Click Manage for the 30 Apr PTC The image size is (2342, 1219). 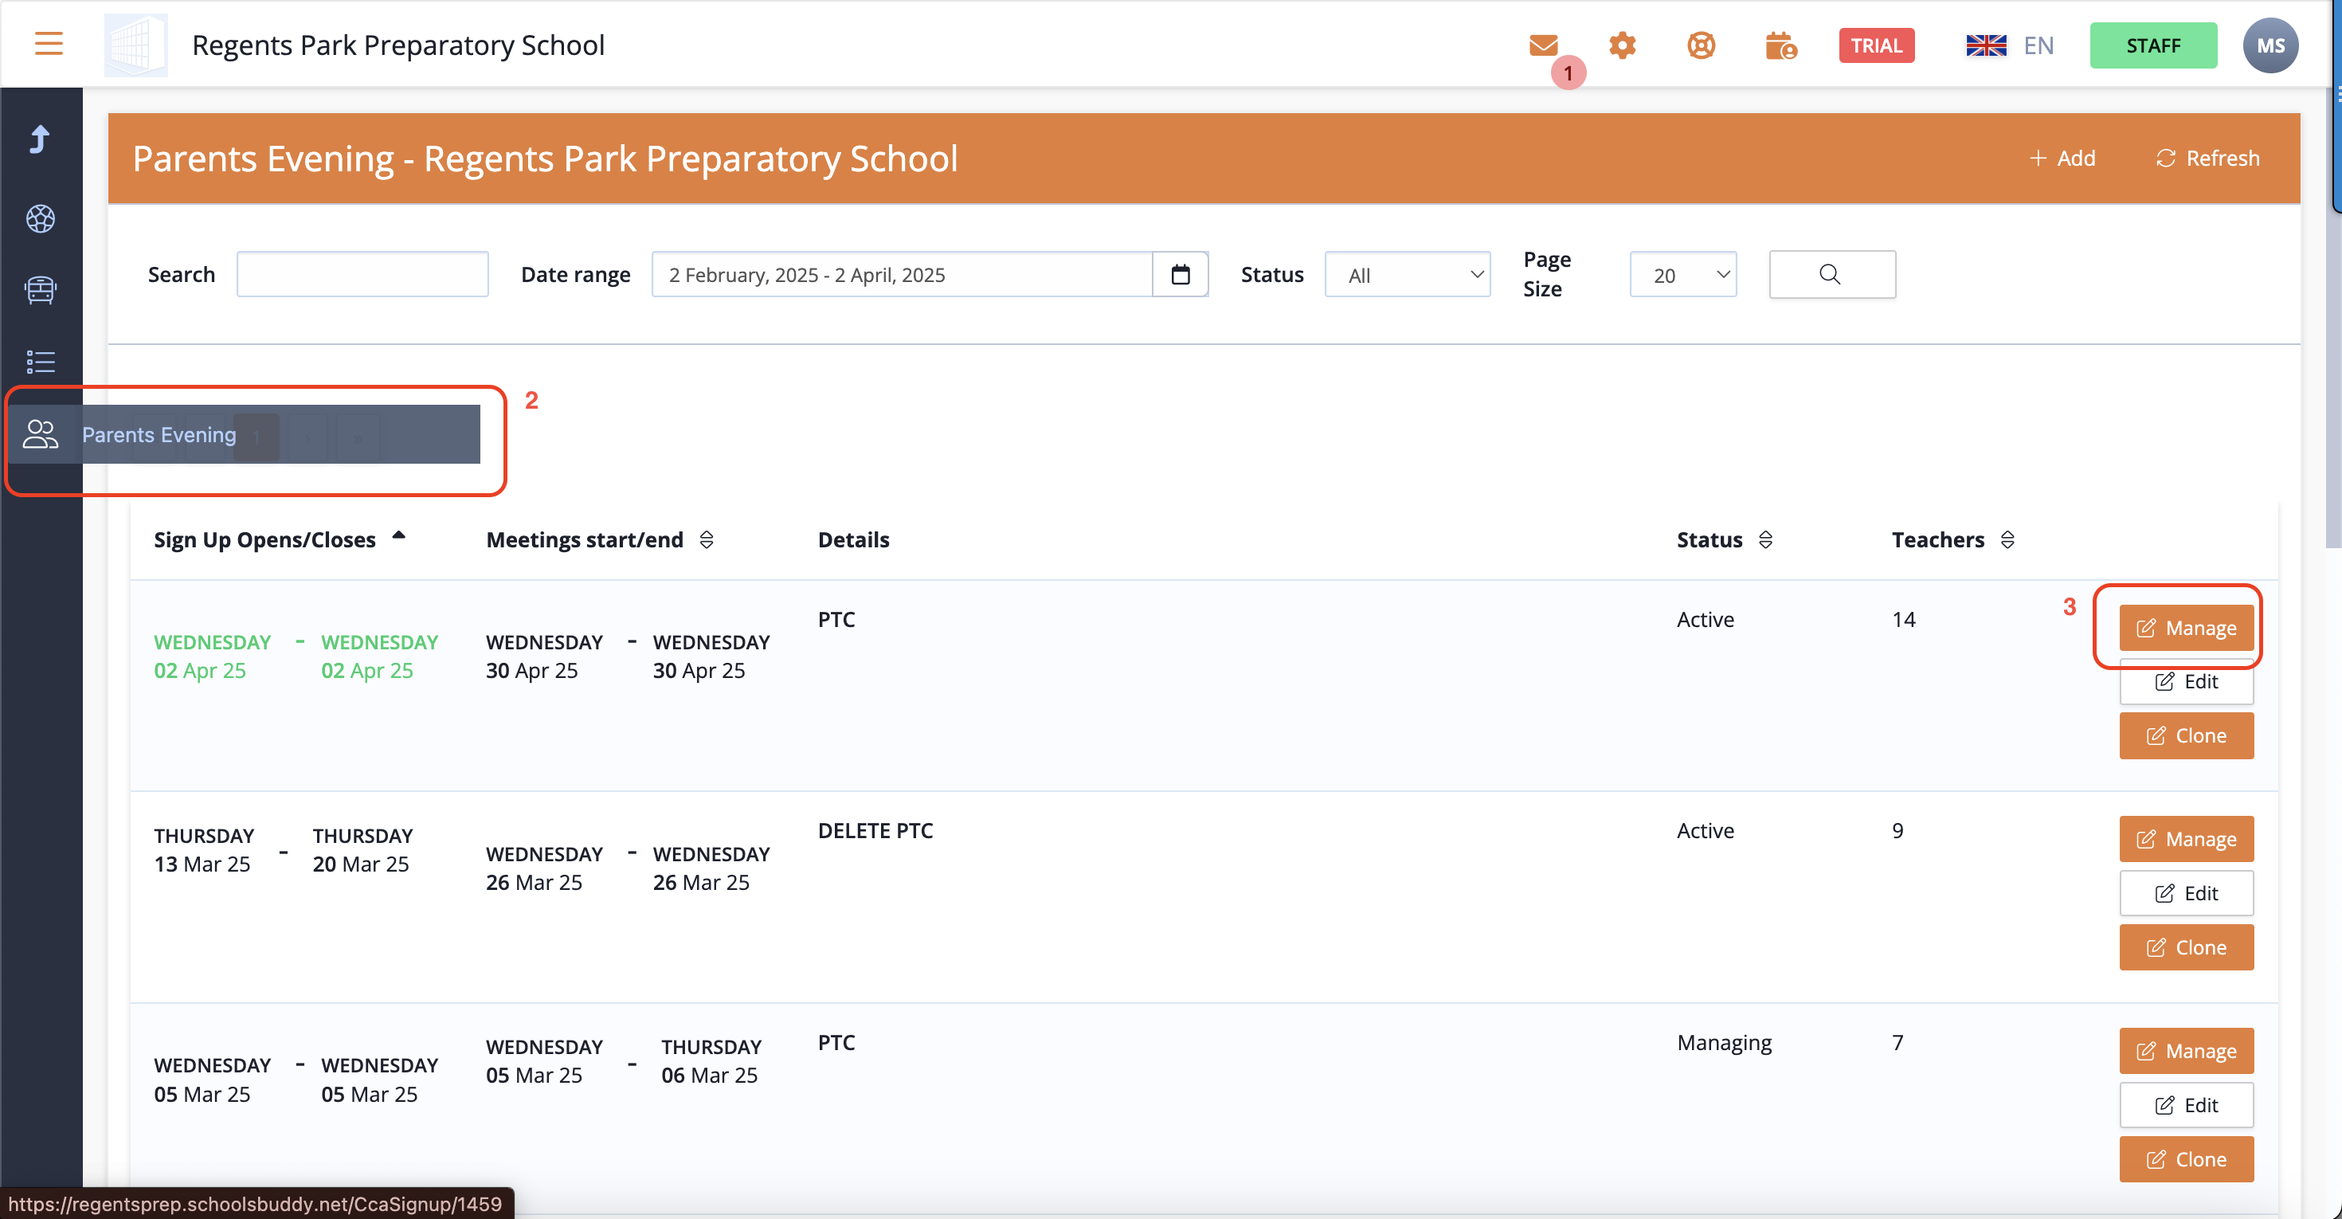point(2187,628)
